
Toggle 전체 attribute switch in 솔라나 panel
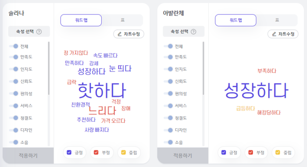pyautogui.click(x=14, y=46)
